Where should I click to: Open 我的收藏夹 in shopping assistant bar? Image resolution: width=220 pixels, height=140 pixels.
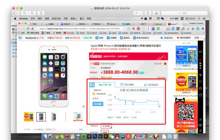pyautogui.click(x=184, y=38)
